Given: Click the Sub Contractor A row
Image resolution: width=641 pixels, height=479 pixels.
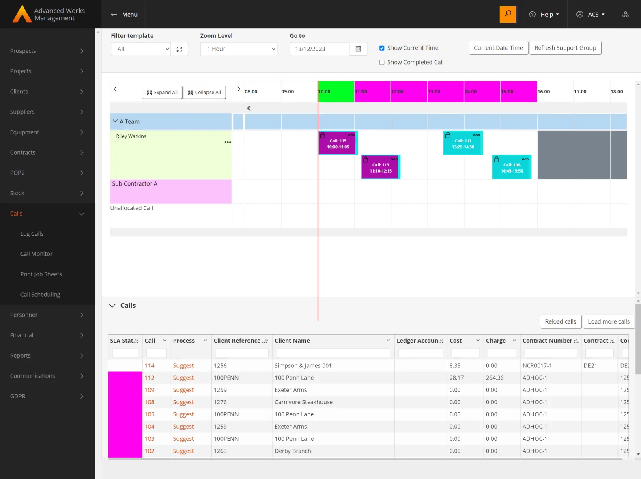Looking at the screenshot, I should click(171, 192).
